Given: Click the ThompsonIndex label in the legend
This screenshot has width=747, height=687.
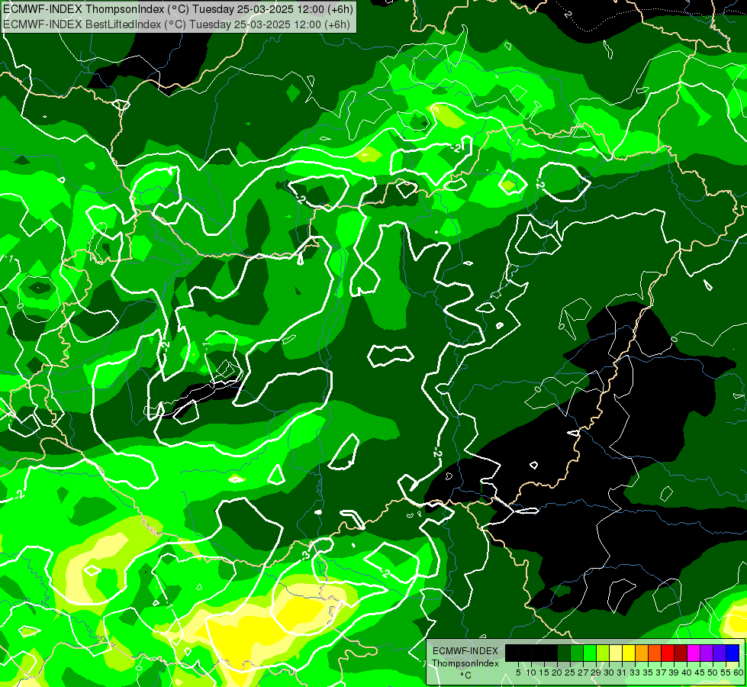Looking at the screenshot, I should [465, 663].
